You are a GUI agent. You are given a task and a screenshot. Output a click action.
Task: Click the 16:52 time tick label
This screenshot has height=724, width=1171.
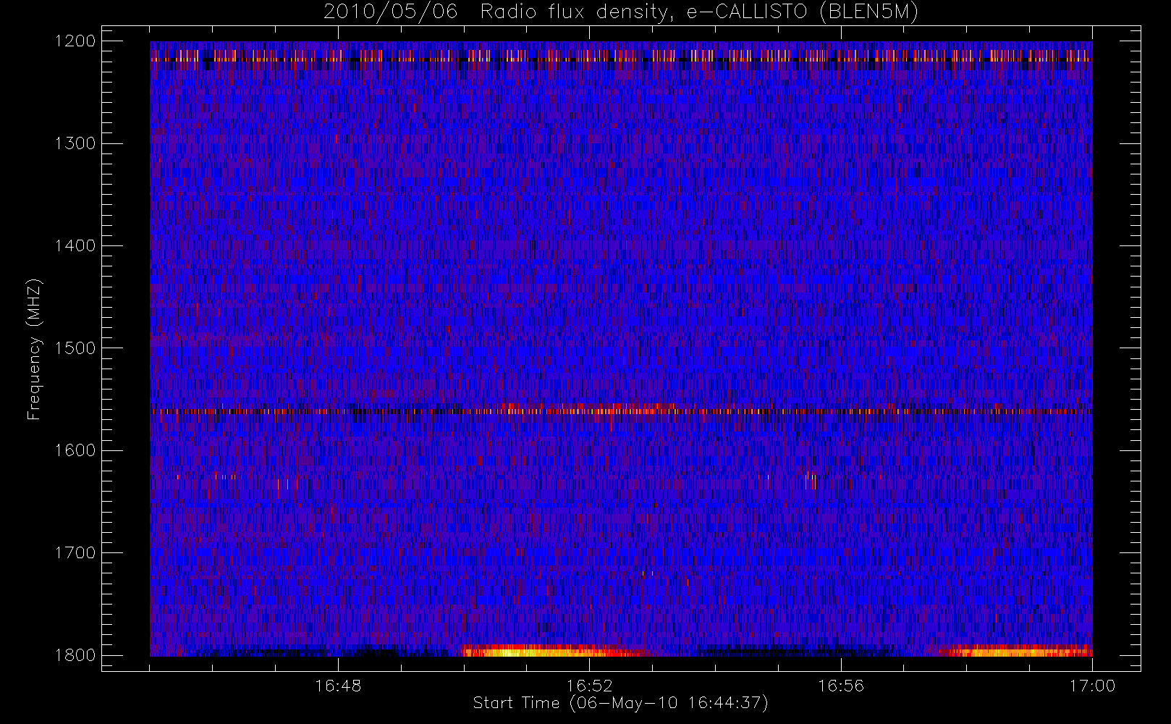(x=589, y=686)
